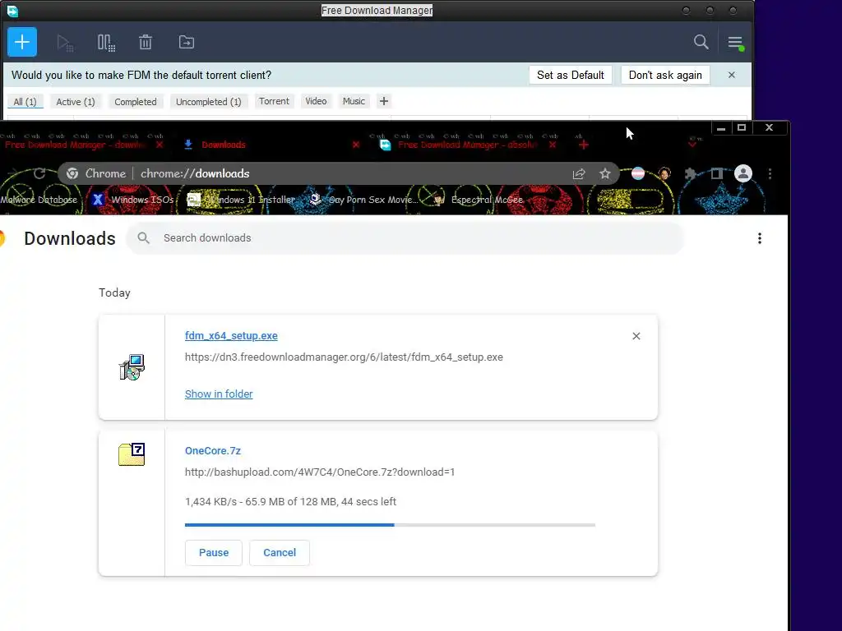Open the fdm_x64_setup.exe file link

[231, 335]
